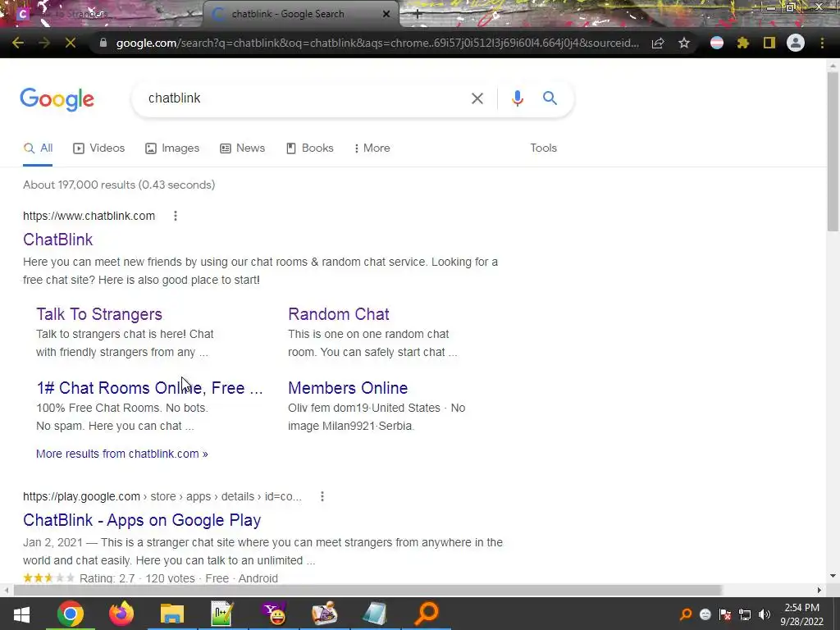Launch Firefox from the taskbar

click(121, 614)
